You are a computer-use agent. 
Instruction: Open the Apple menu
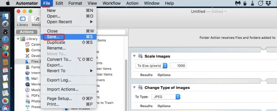tap(8, 3)
